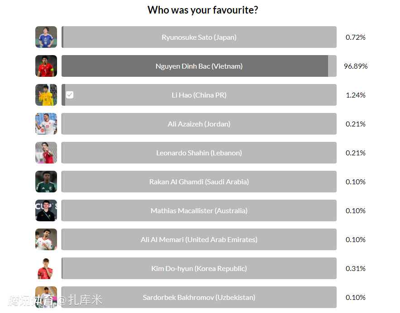Screen dimensions: 400x313
Task: Click Ali Al Memari's player photo
Action: click(46, 239)
